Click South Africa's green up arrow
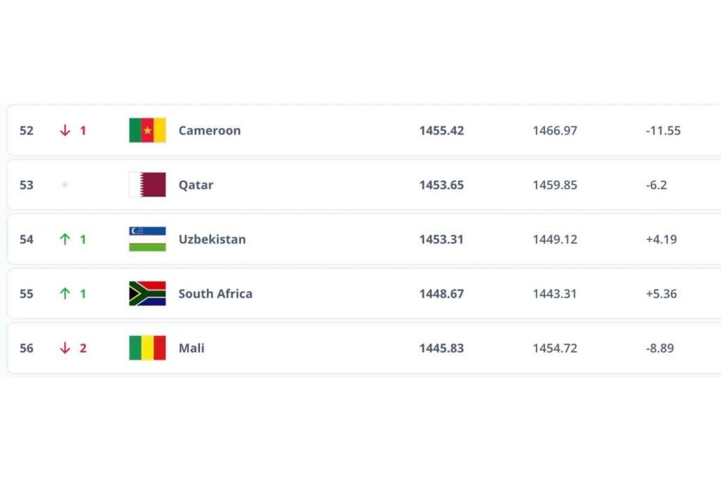Image resolution: width=721 pixels, height=481 pixels. [65, 294]
